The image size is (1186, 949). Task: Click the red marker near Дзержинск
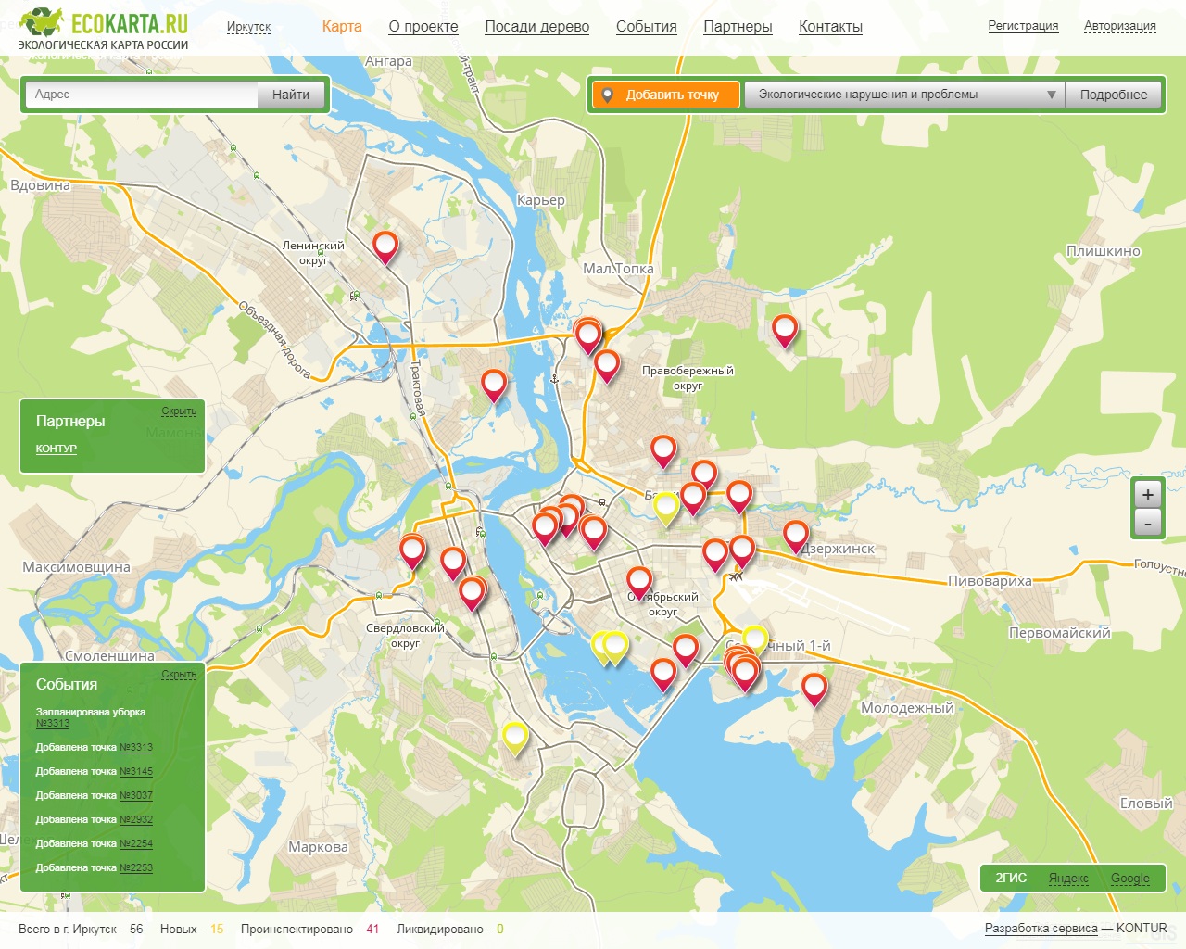pos(795,535)
